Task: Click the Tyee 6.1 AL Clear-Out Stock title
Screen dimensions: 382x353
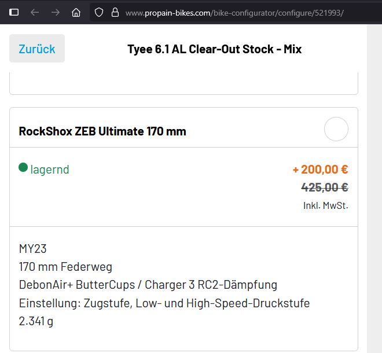Action: pyautogui.click(x=214, y=49)
